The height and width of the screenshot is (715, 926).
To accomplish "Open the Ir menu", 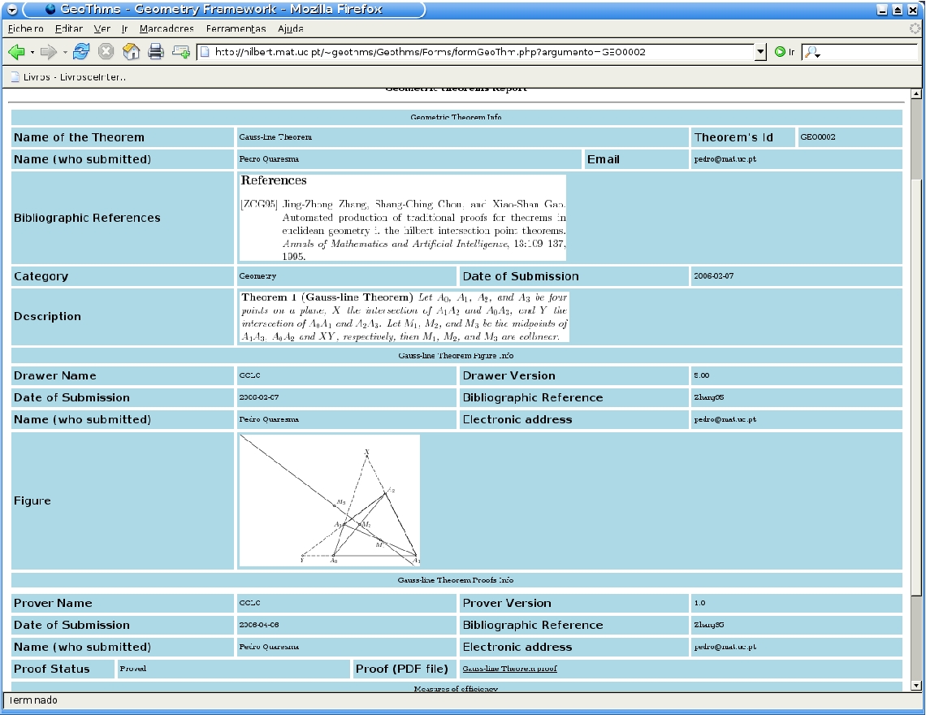I will click(x=124, y=28).
